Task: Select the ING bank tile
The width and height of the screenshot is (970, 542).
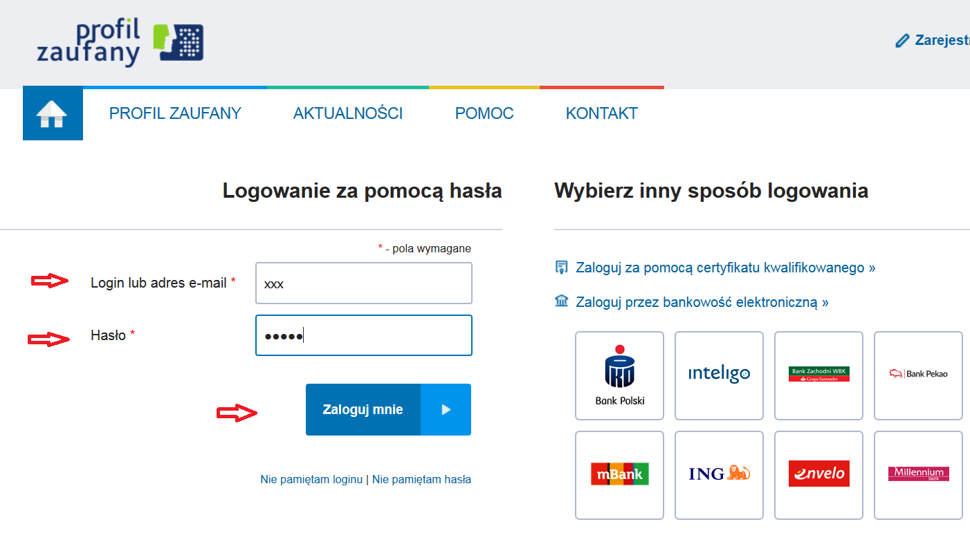Action: pos(719,475)
